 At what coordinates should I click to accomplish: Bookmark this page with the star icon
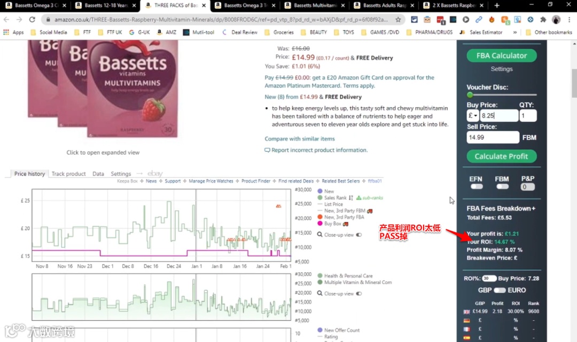398,19
